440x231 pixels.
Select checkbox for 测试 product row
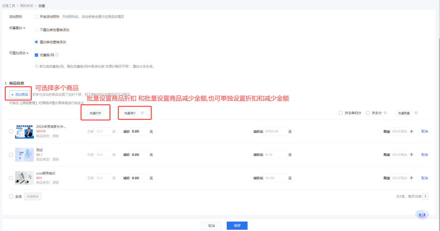click(11, 155)
